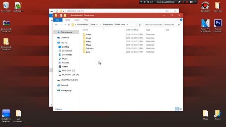Open the Modz desktop folder
The height and width of the screenshot is (127, 226).
pos(206,115)
